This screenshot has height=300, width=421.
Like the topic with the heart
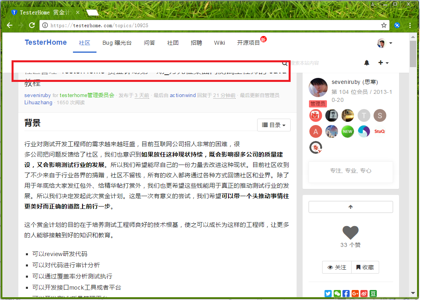tap(350, 232)
